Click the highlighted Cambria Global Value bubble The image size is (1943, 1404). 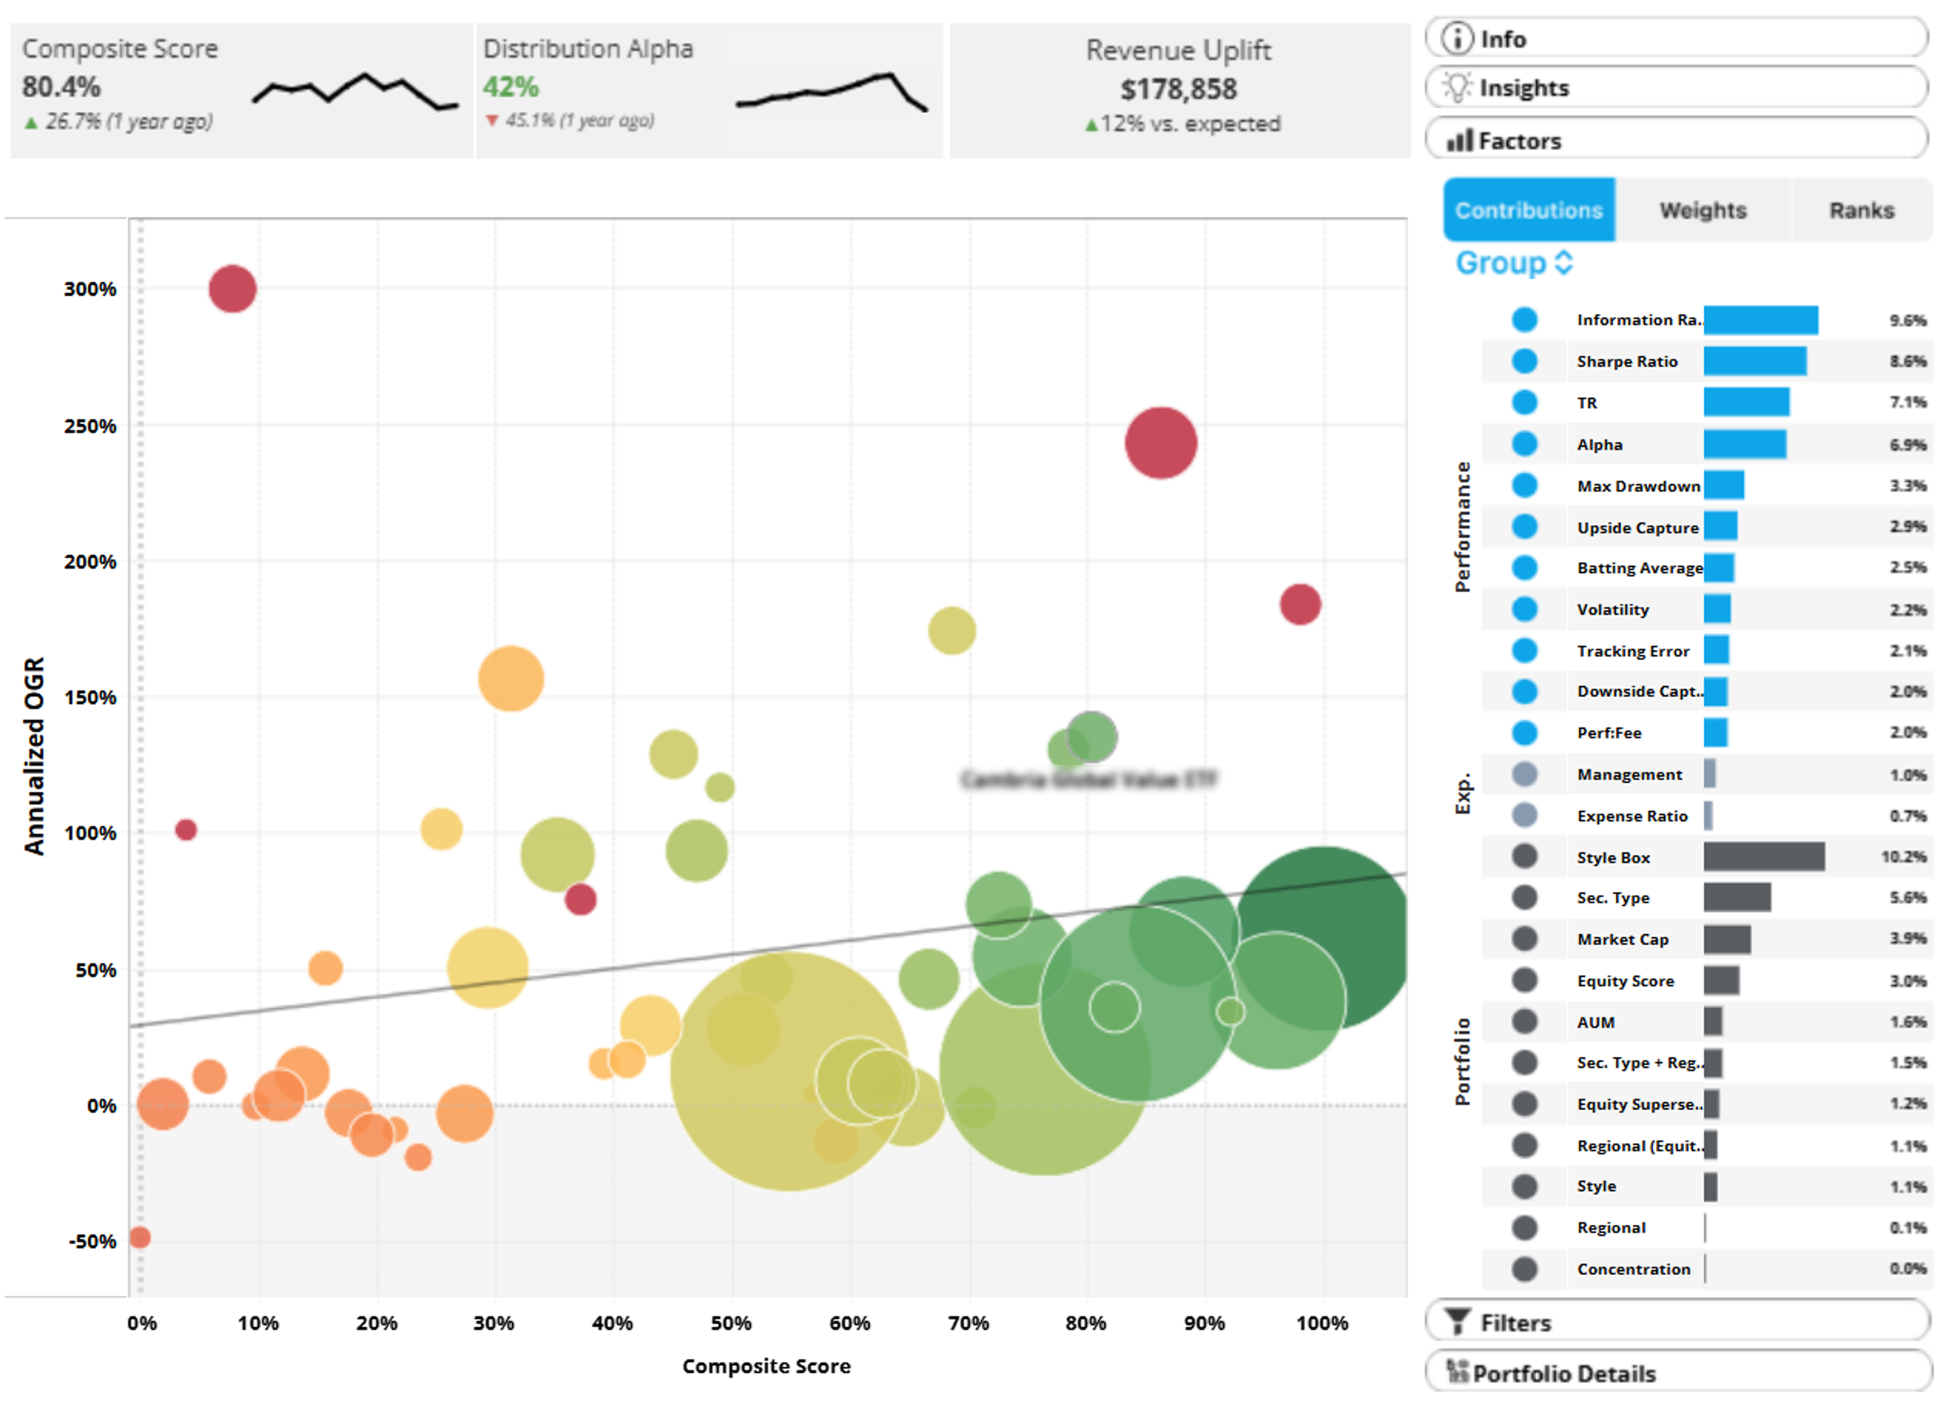(1091, 736)
